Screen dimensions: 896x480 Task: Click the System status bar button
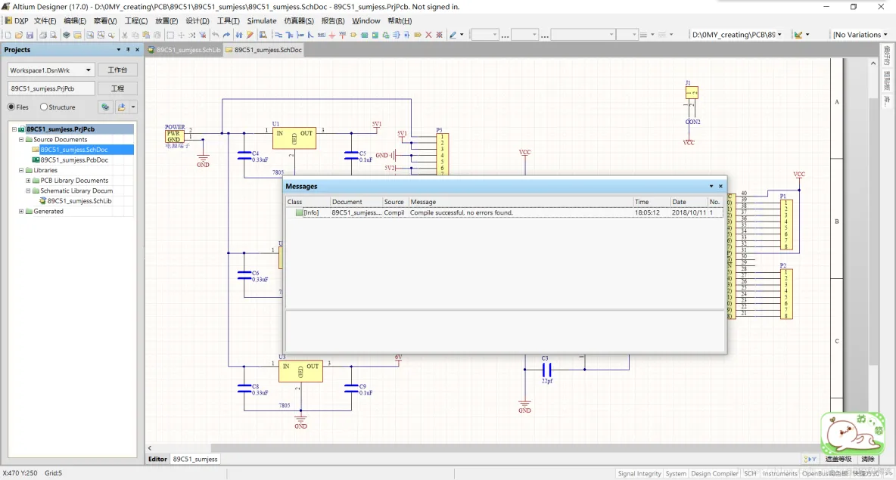point(676,473)
